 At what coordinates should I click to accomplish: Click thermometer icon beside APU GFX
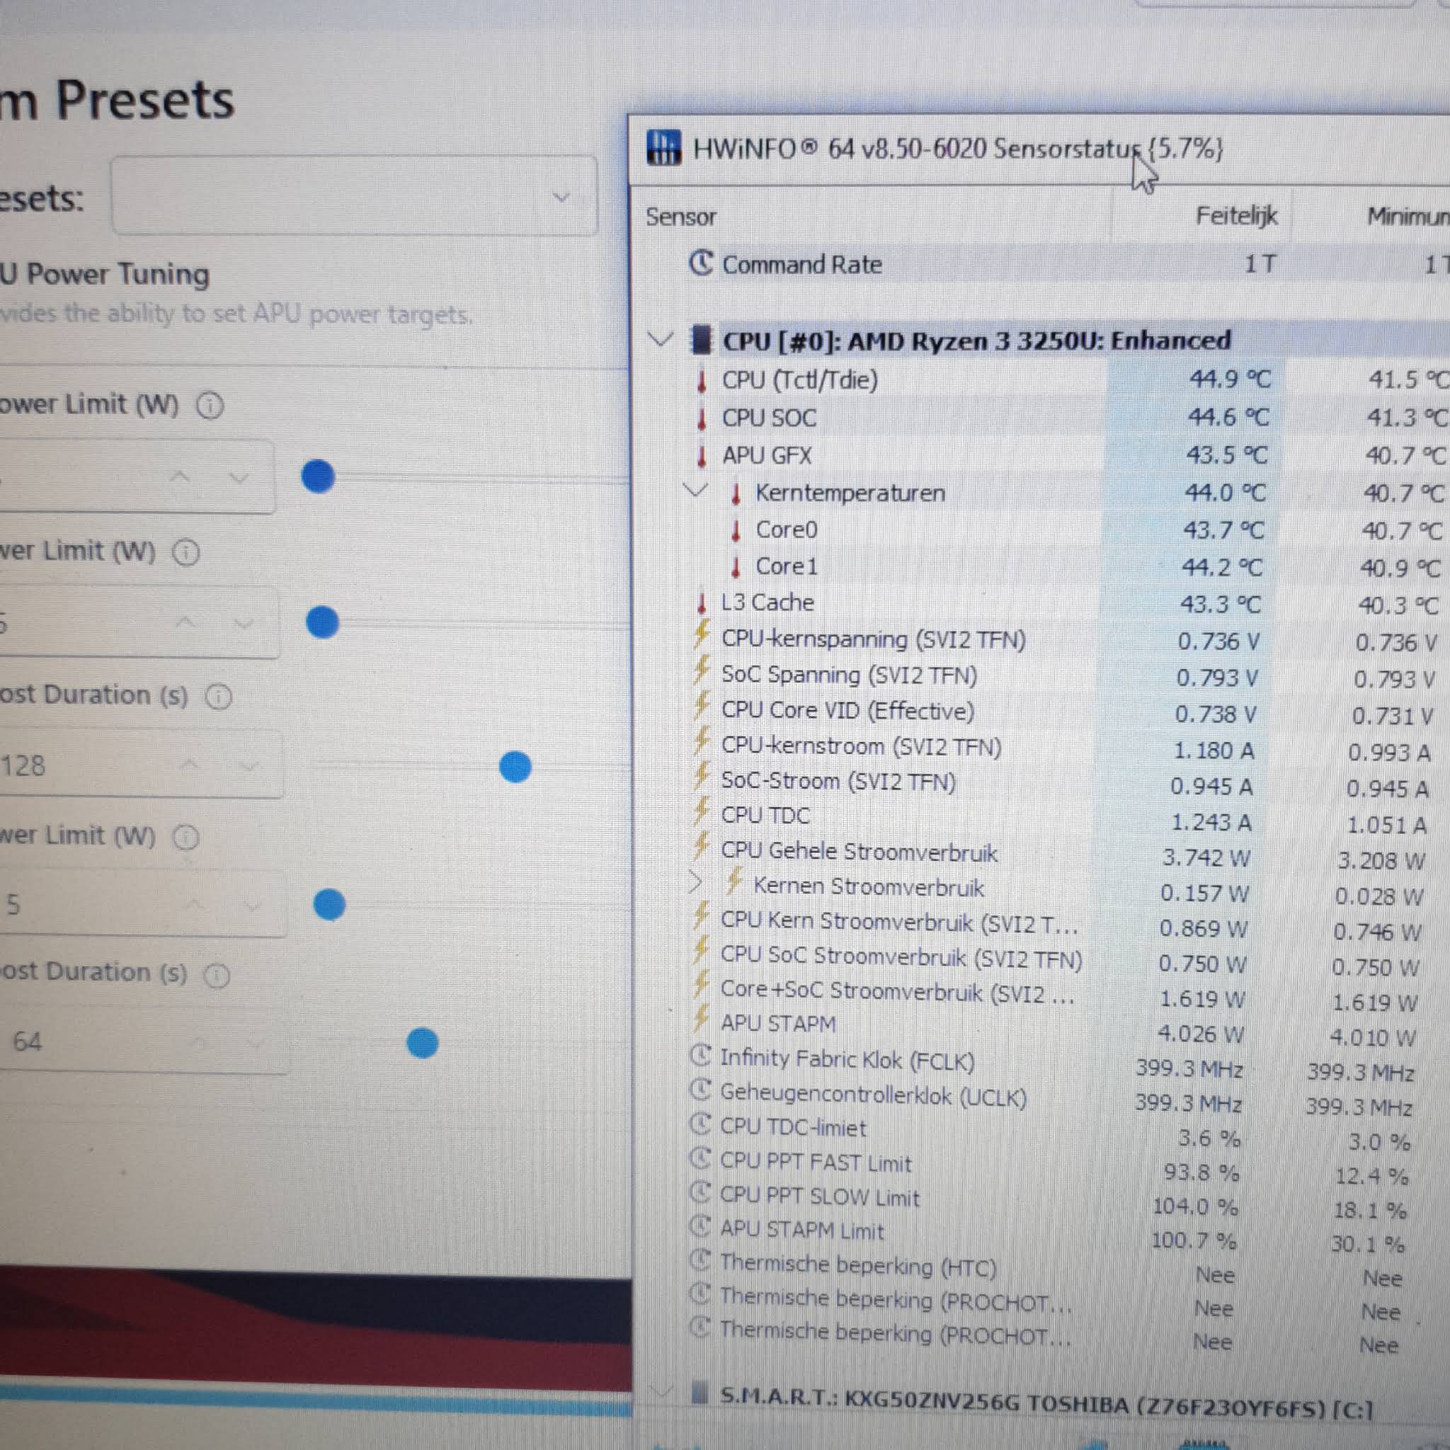click(x=702, y=455)
